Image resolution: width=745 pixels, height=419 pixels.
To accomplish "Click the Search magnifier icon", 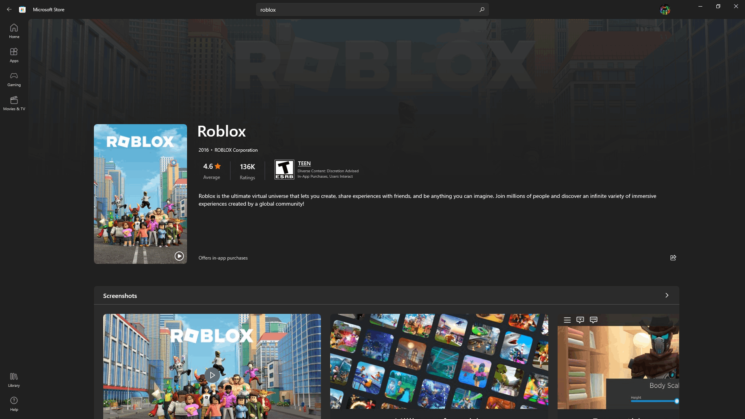I will [482, 9].
